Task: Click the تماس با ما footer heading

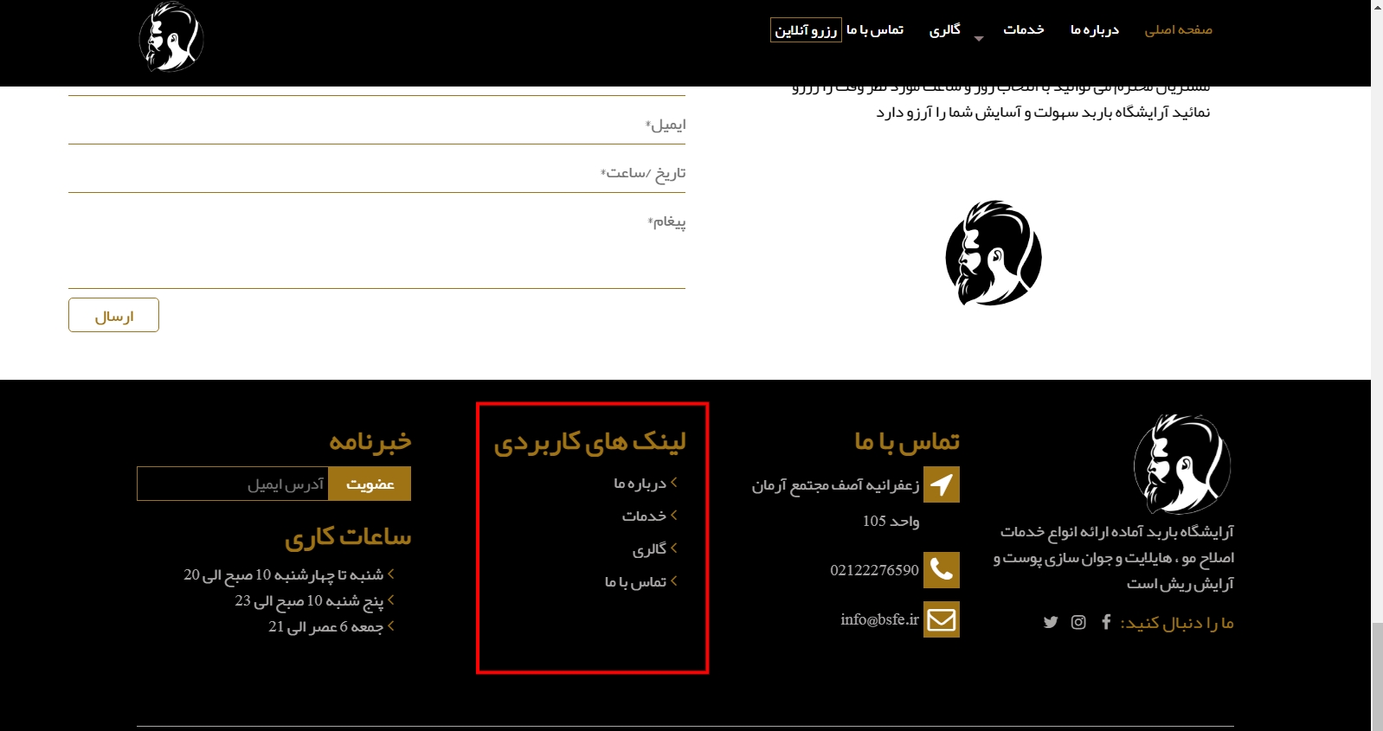Action: [907, 441]
